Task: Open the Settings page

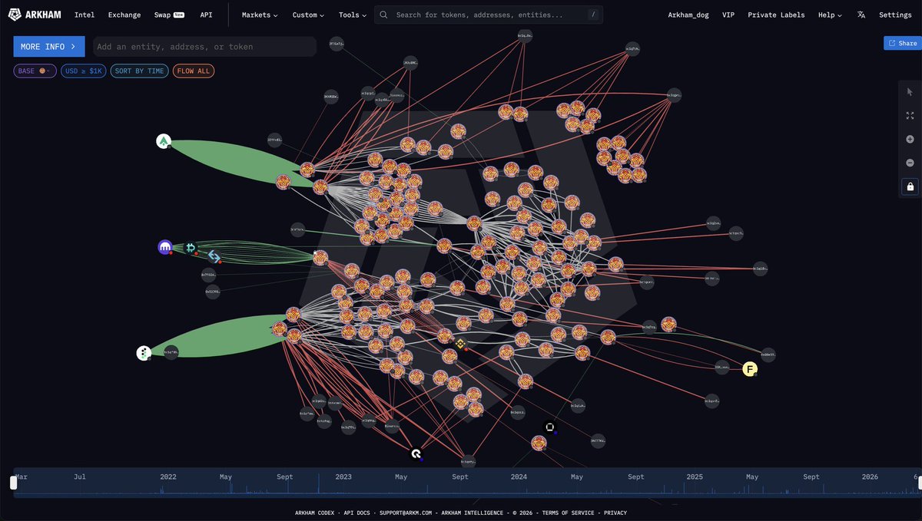Action: tap(895, 15)
